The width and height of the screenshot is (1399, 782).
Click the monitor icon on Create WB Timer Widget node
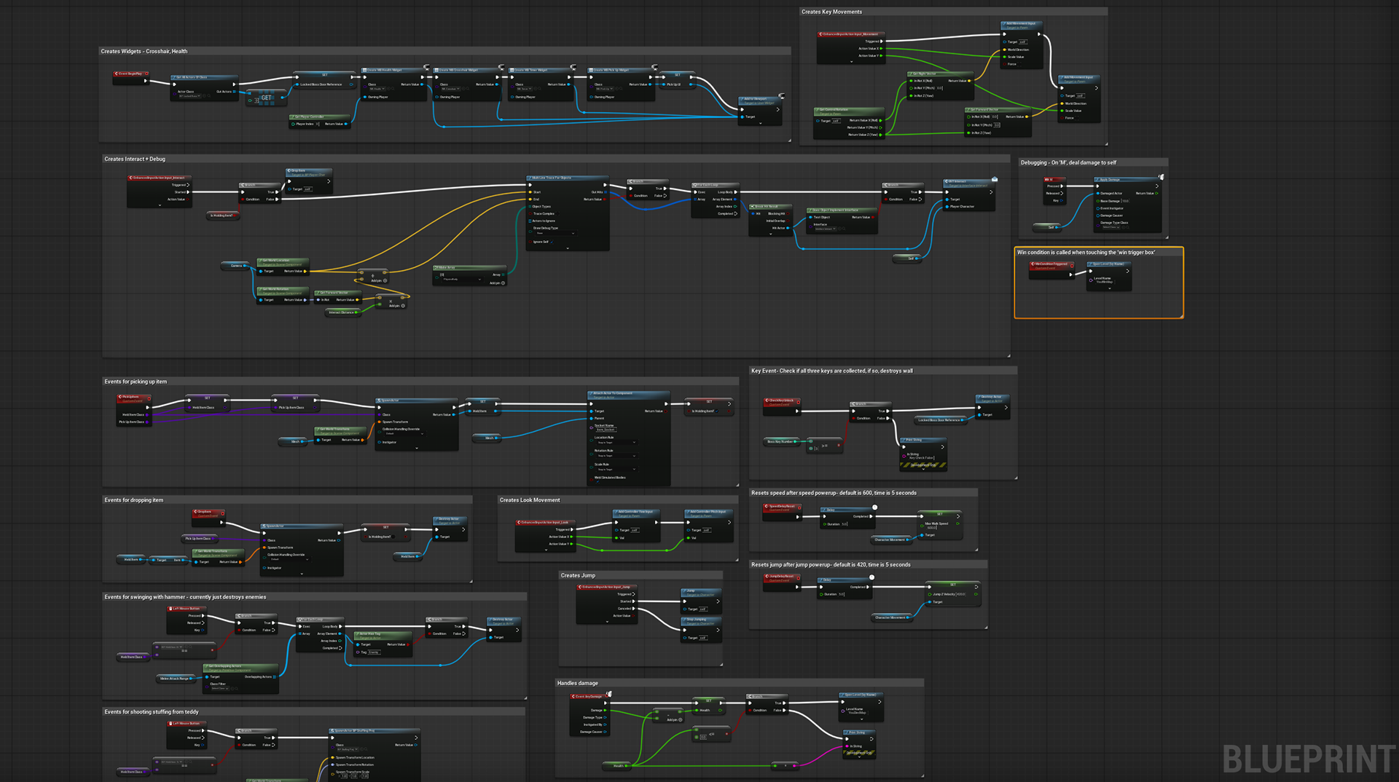point(573,67)
